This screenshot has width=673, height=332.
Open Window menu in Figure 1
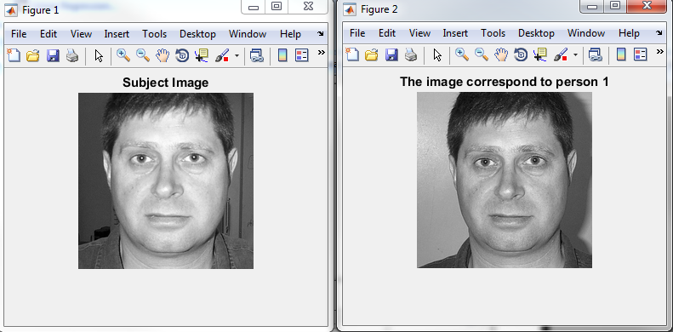tap(248, 34)
